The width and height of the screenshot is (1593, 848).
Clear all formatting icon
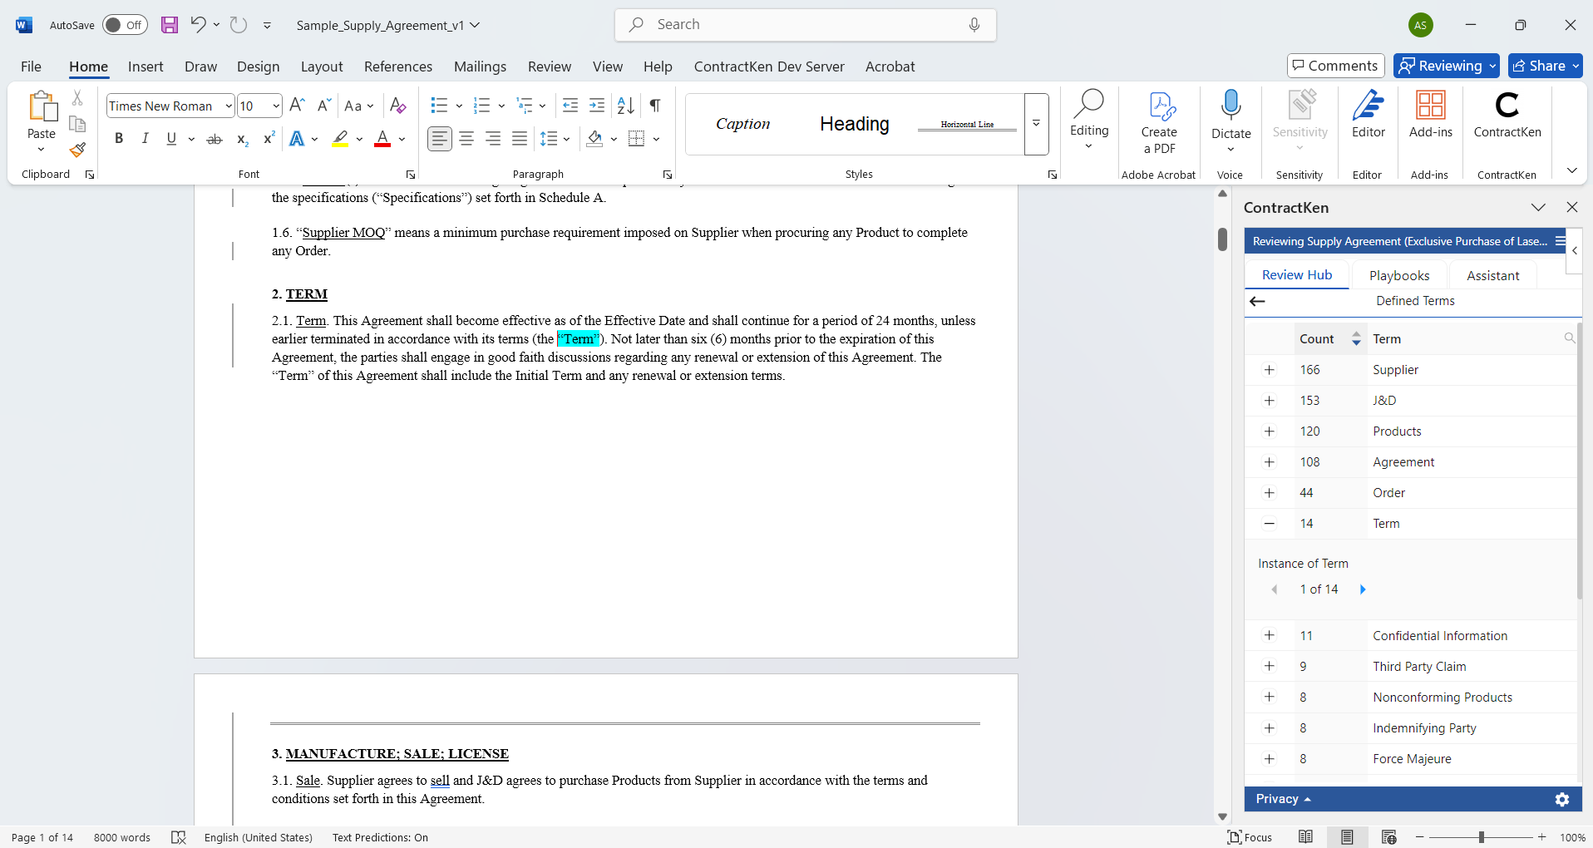[x=398, y=106]
